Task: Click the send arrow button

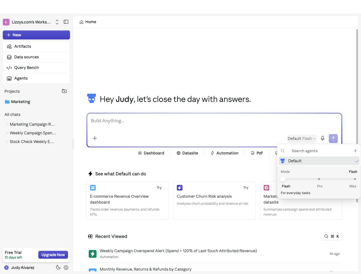Action: click(x=333, y=138)
